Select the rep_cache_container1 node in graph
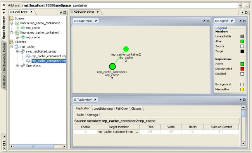Screen dimensions: 252x153 tap(112, 66)
